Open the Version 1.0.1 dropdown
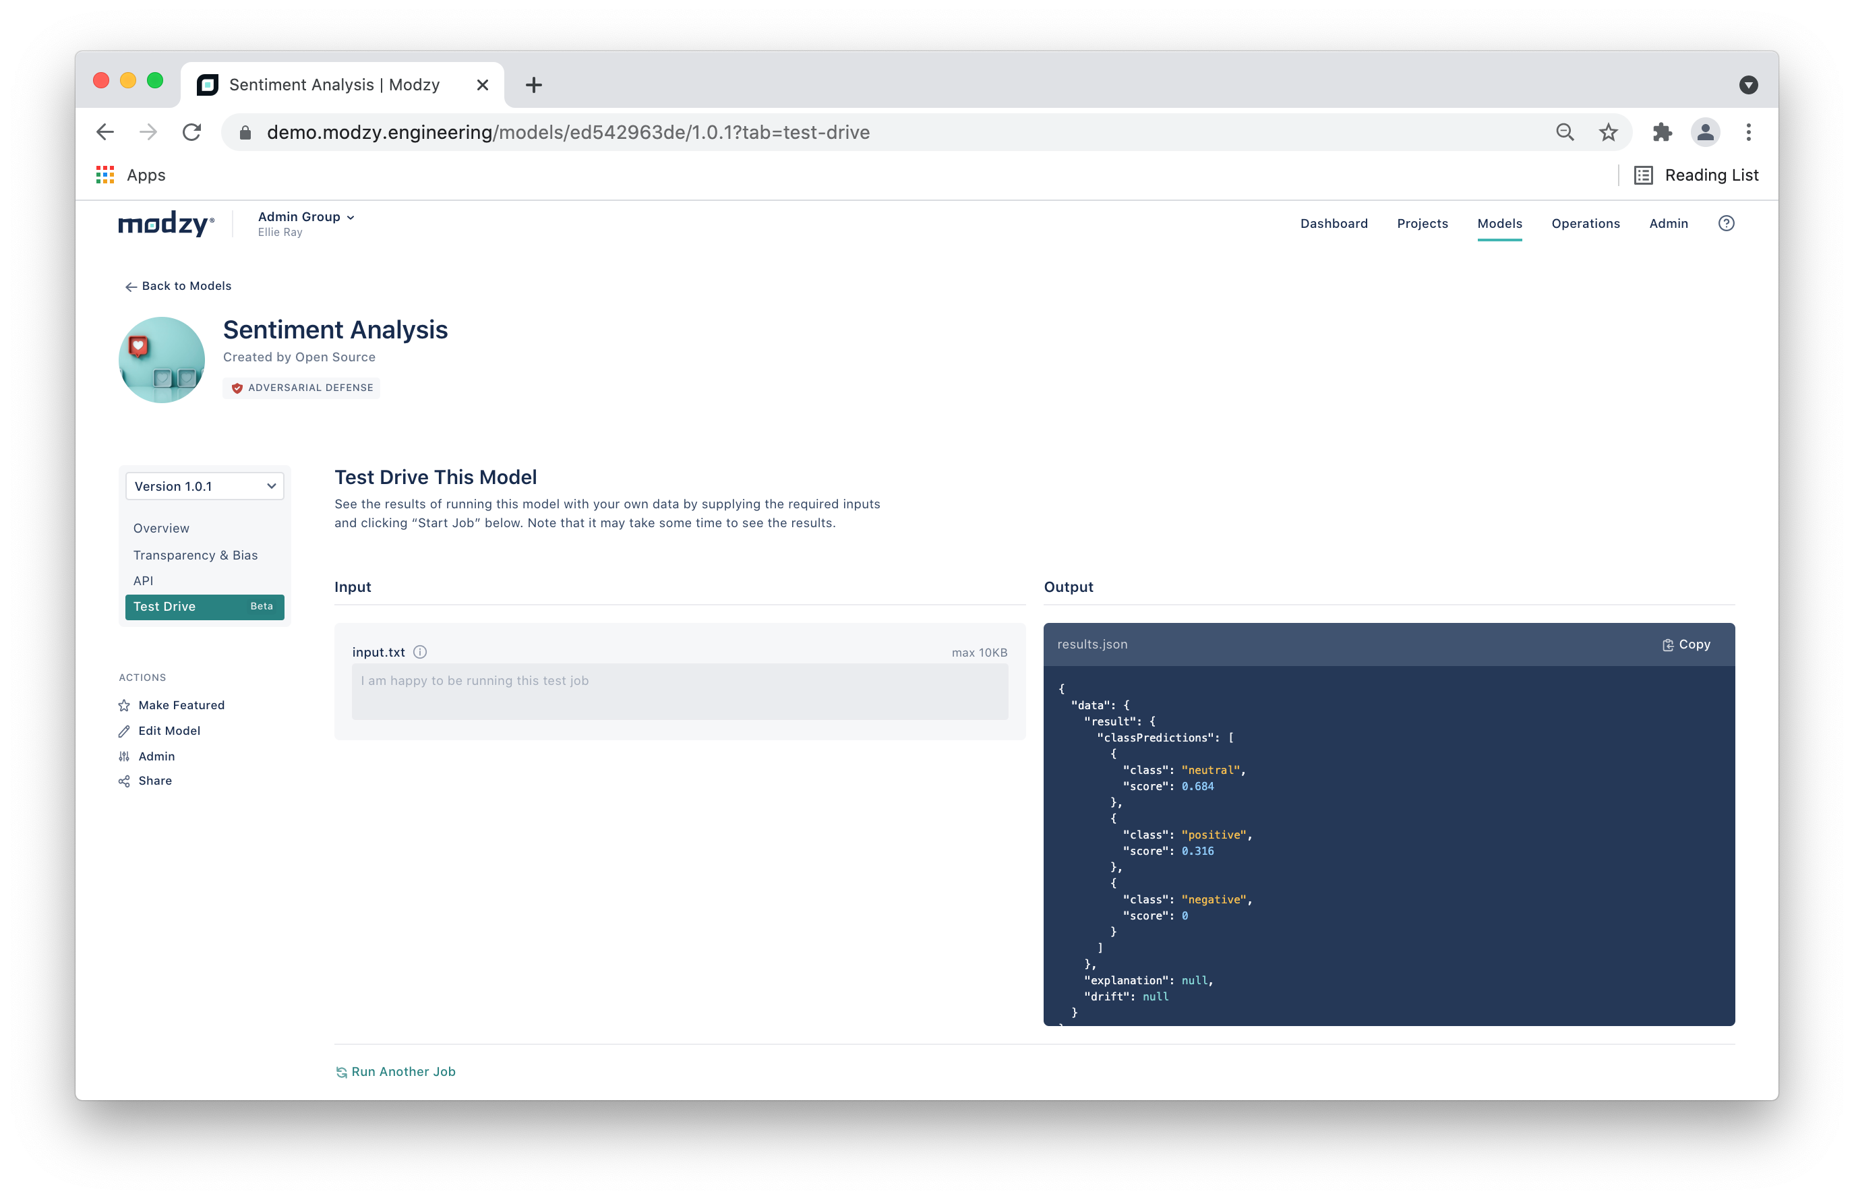The height and width of the screenshot is (1200, 1854). tap(204, 486)
